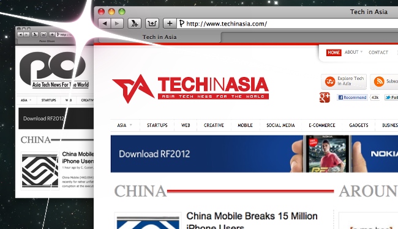398x229 pixels.
Task: Click the 43k recommend count
Action: [x=375, y=98]
